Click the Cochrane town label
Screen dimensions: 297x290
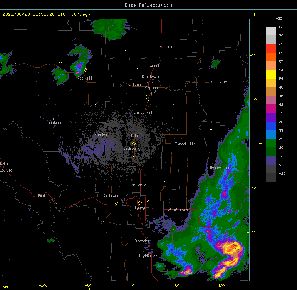pyautogui.click(x=111, y=196)
